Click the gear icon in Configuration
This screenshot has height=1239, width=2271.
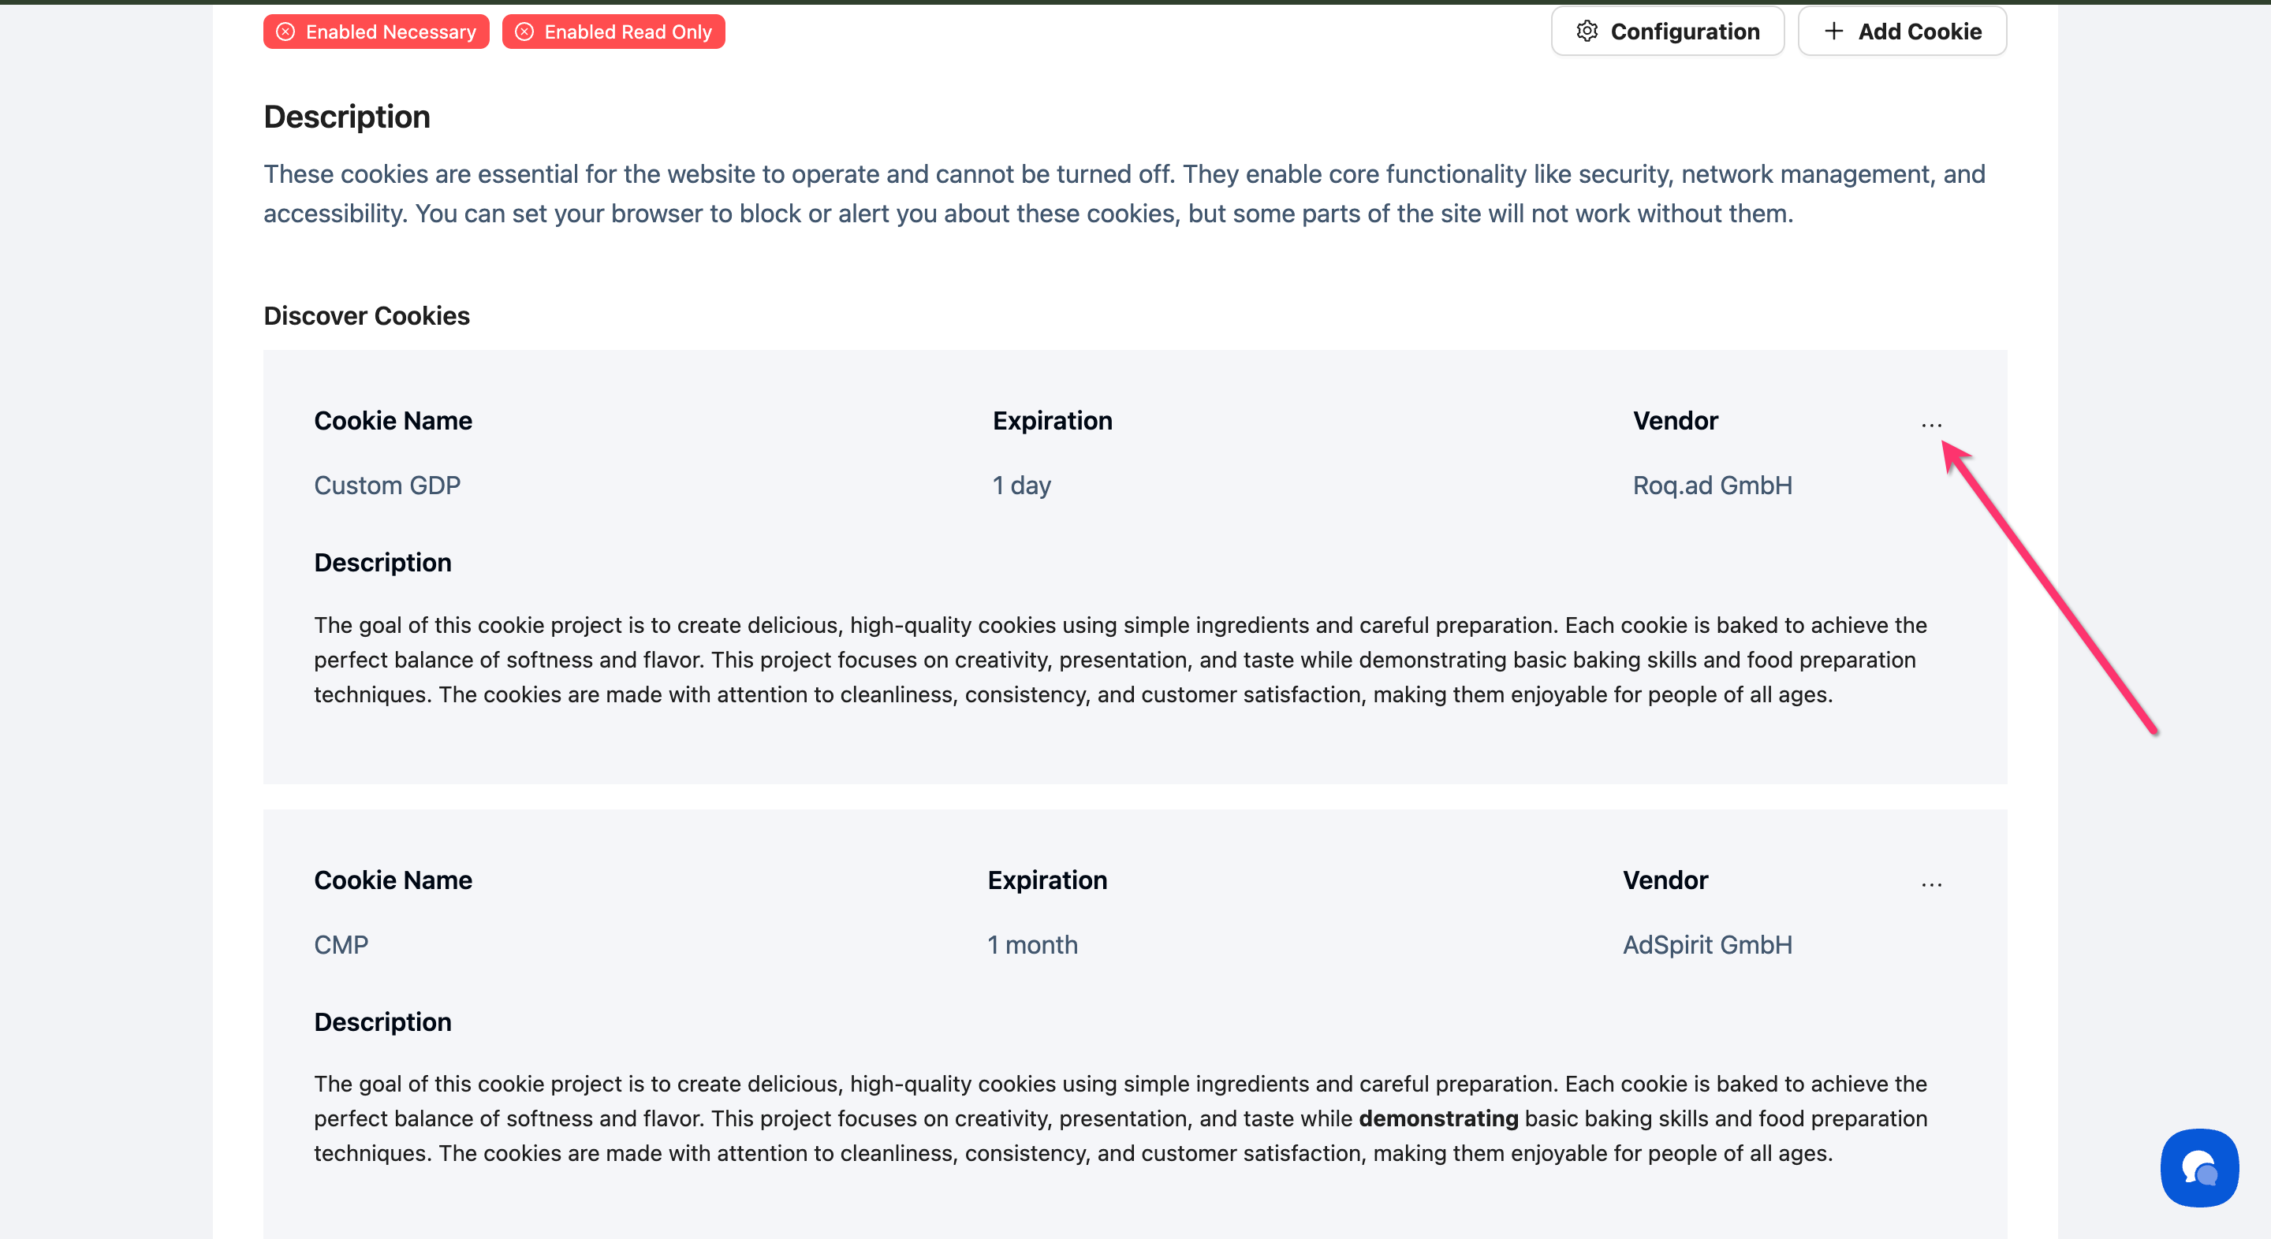(1587, 32)
